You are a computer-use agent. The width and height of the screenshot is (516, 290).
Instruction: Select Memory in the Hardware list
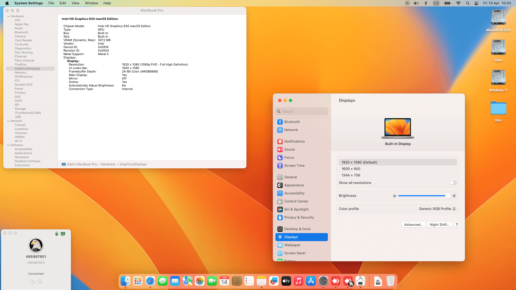(20, 73)
